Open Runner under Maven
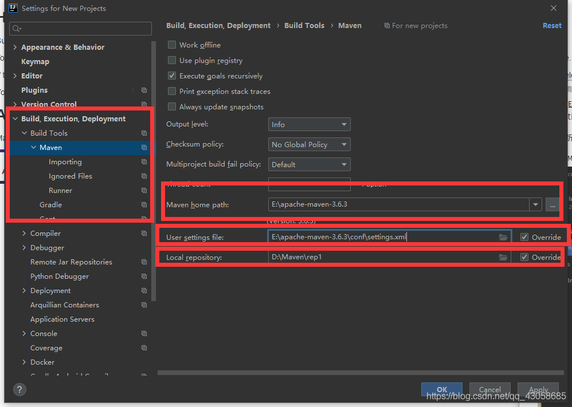The width and height of the screenshot is (572, 407). [61, 190]
